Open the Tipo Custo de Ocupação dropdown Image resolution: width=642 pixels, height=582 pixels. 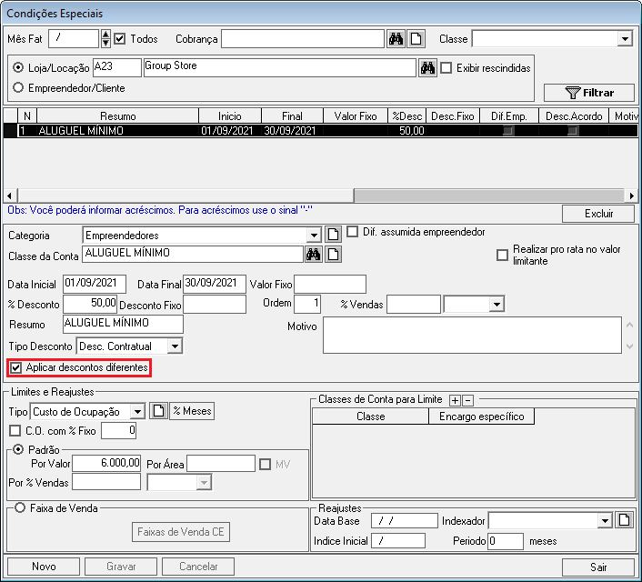137,412
